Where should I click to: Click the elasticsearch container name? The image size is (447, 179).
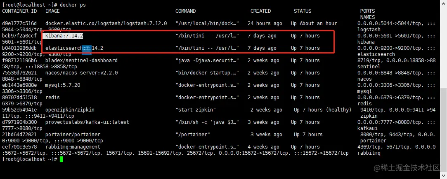pos(376,54)
